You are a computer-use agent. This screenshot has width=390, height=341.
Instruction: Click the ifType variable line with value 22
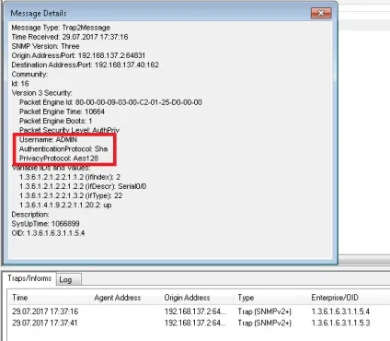coord(71,195)
